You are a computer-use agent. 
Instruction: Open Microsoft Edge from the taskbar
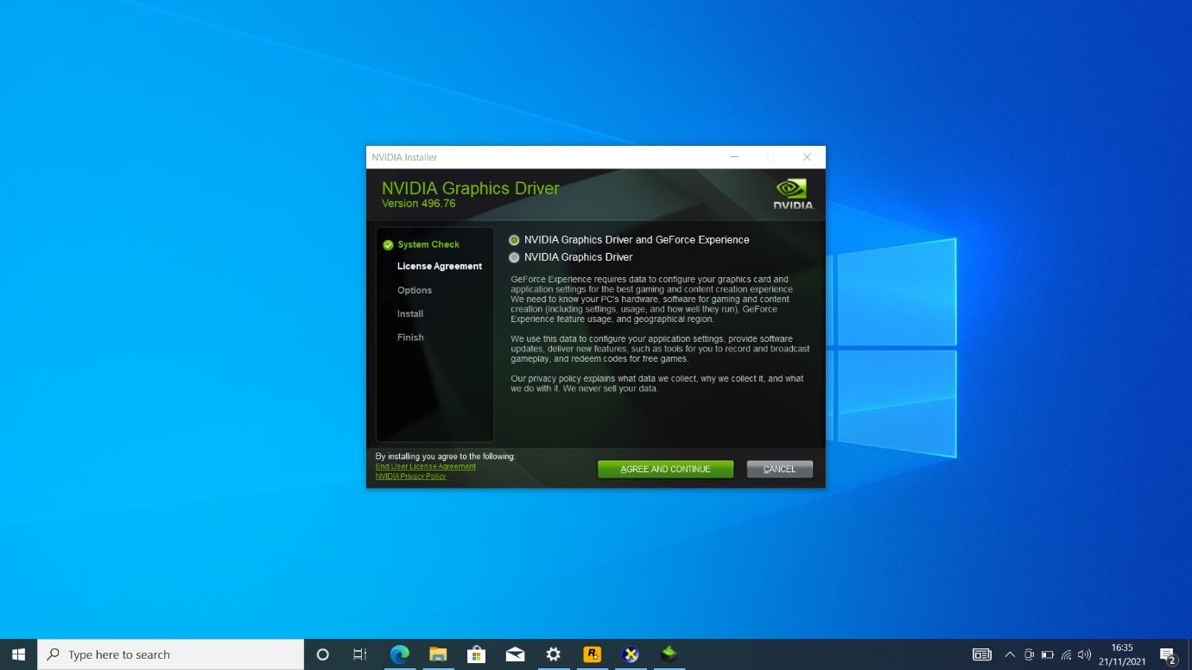[400, 654]
